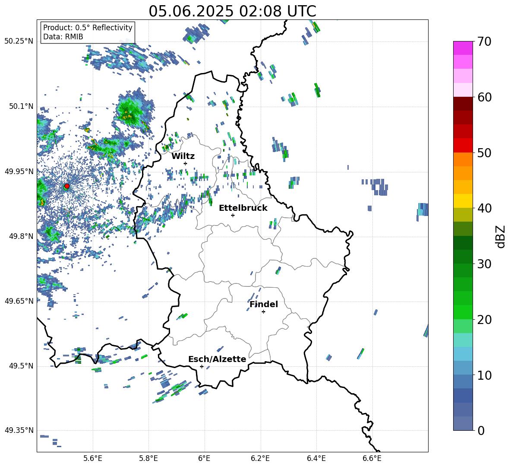Viewport: 511px width, 467px height.
Task: Click the 5.6°E longitude label
Action: point(93,458)
